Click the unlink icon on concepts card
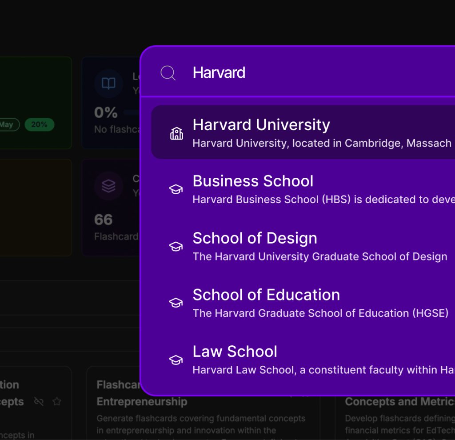 coord(39,402)
